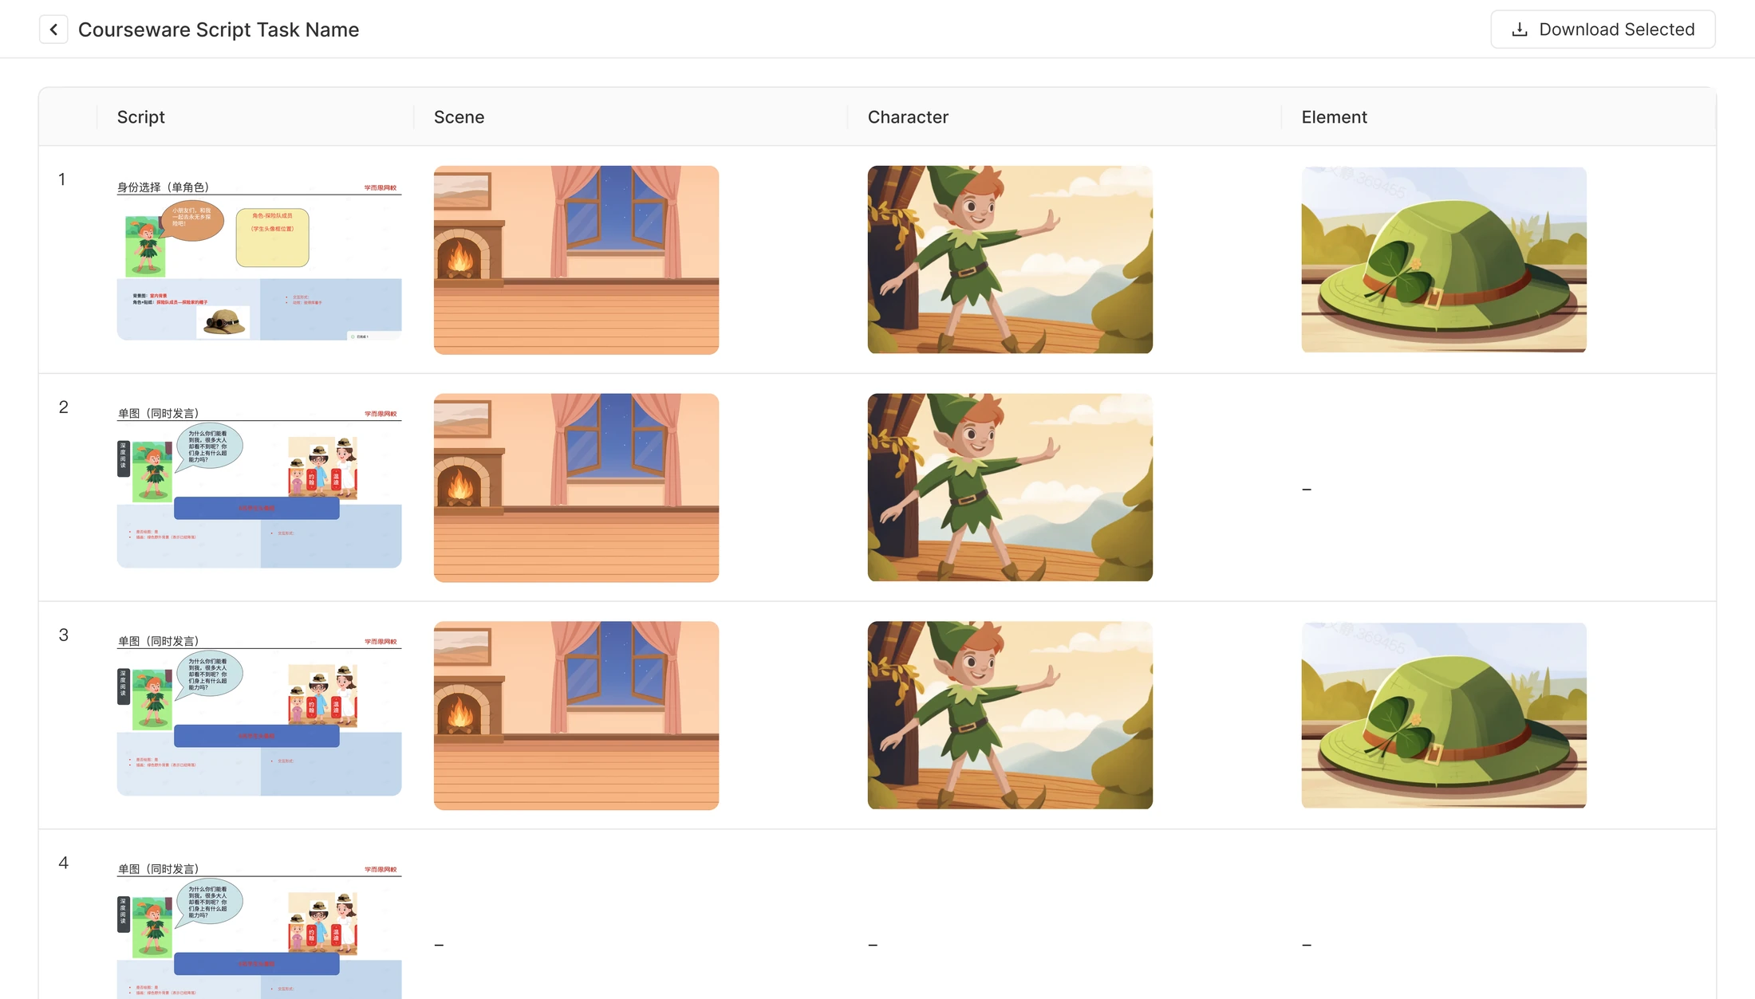Open row 1 script slide thumbnail

(259, 260)
